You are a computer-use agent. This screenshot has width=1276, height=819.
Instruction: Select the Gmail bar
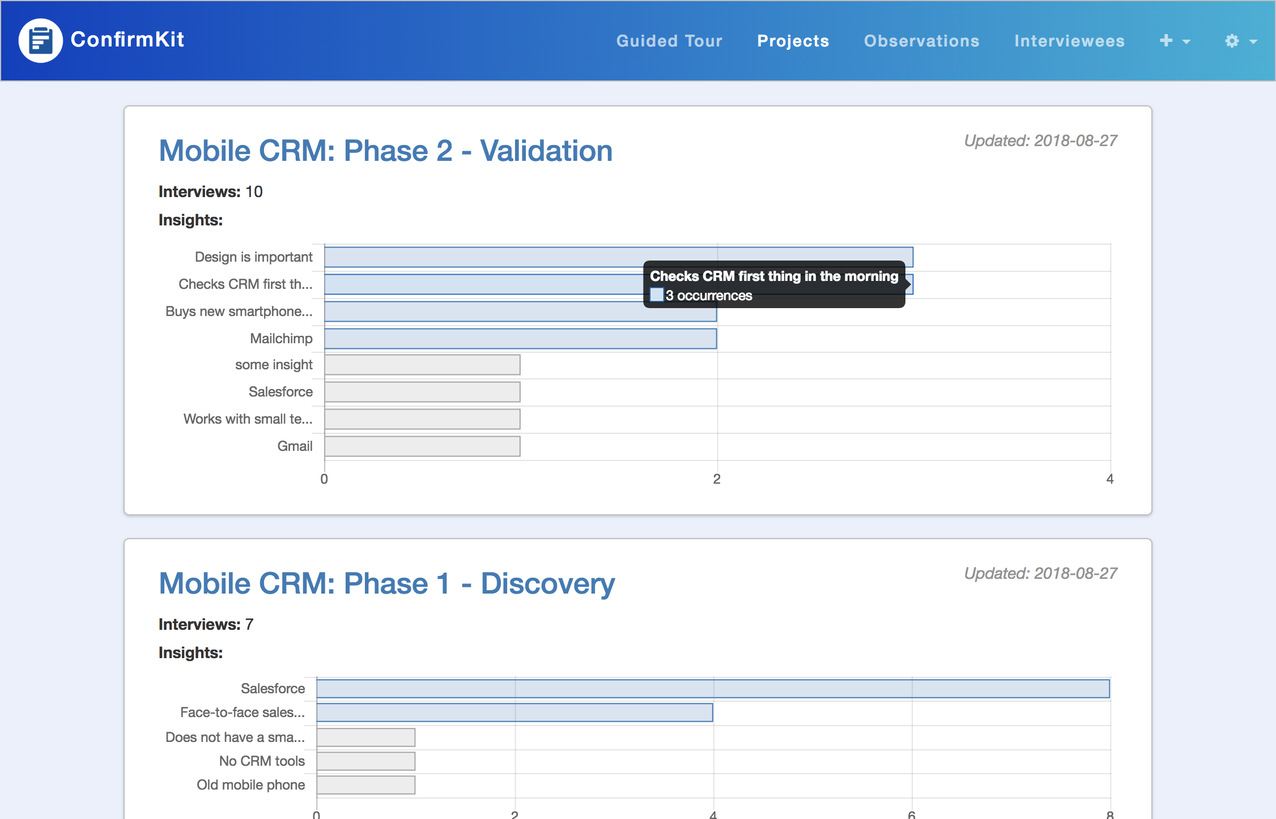click(423, 446)
